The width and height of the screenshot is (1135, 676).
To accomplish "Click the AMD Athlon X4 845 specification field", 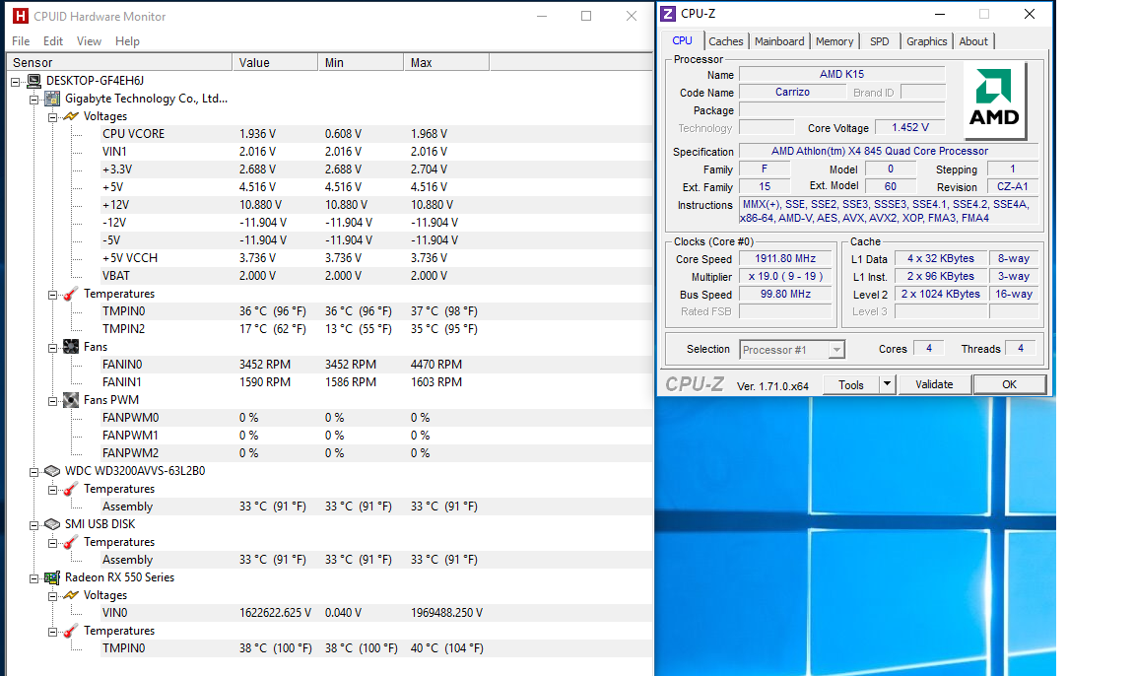I will point(889,152).
